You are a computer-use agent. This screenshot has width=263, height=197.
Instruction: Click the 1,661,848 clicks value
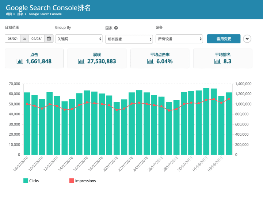click(x=39, y=61)
